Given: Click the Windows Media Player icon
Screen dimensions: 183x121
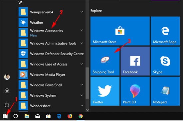Looking at the screenshot, I should (23, 74).
